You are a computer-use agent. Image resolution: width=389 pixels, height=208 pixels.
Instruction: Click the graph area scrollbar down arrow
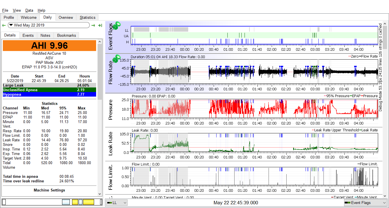(385, 196)
